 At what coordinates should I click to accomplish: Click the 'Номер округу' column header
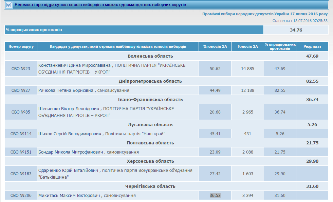coord(21,46)
